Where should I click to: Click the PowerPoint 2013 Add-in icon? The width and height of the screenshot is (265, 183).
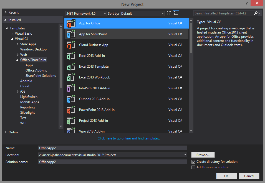pyautogui.click(x=71, y=110)
